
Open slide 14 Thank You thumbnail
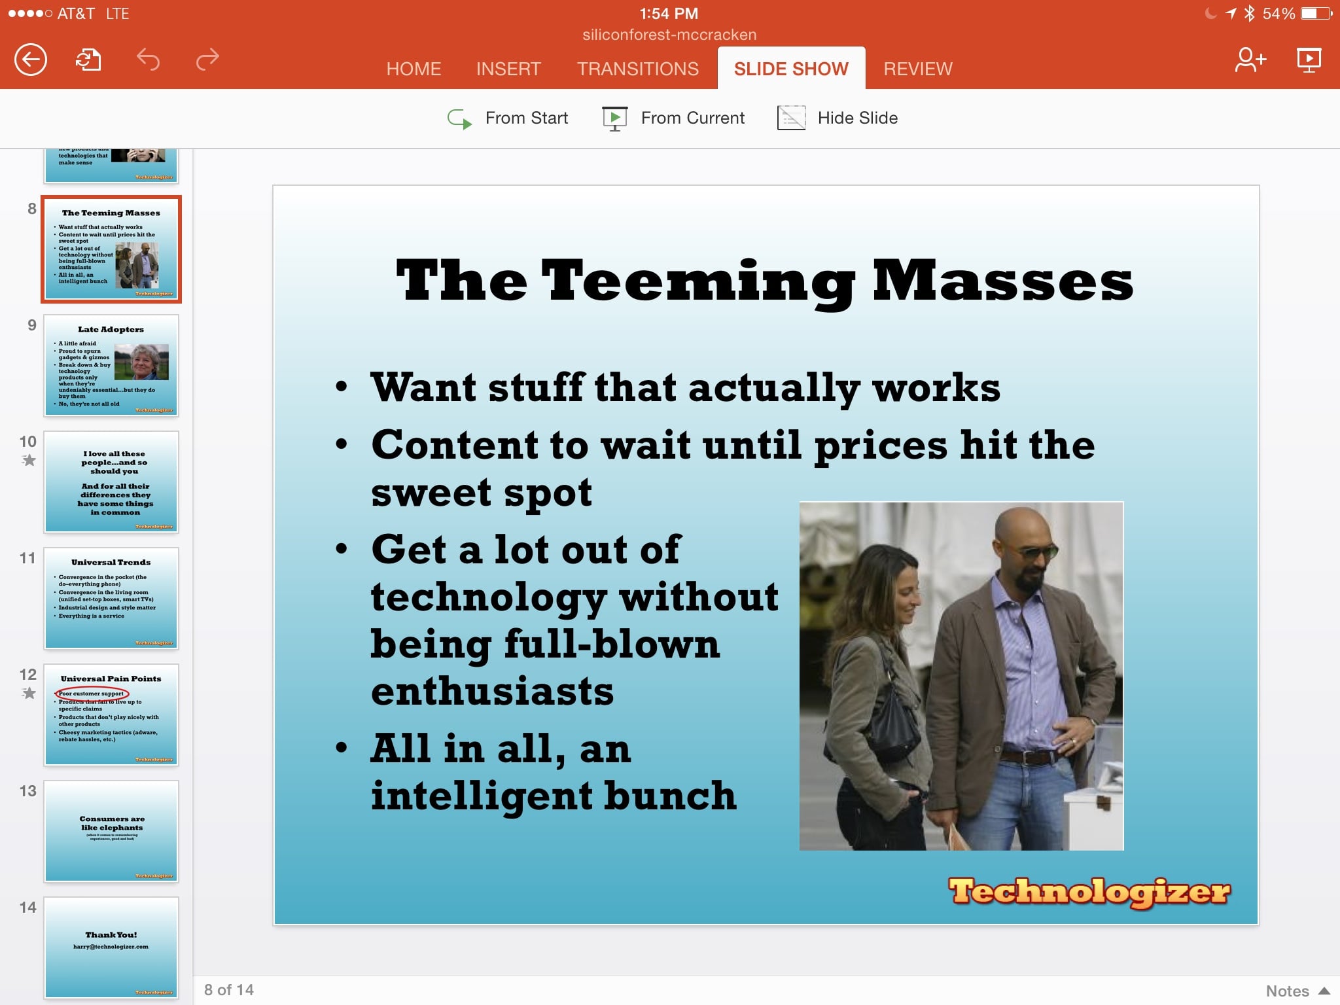point(111,947)
